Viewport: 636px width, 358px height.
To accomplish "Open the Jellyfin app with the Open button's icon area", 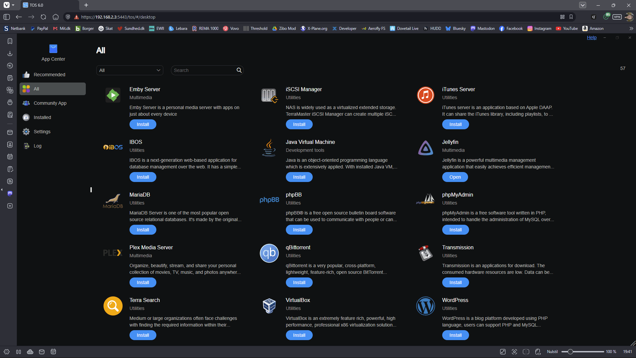I will pyautogui.click(x=455, y=177).
